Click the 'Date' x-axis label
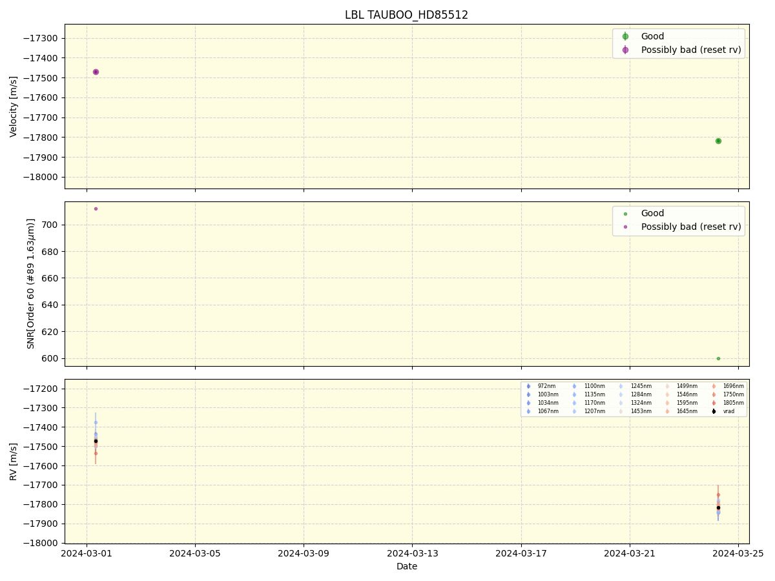This screenshot has width=775, height=581. point(406,566)
